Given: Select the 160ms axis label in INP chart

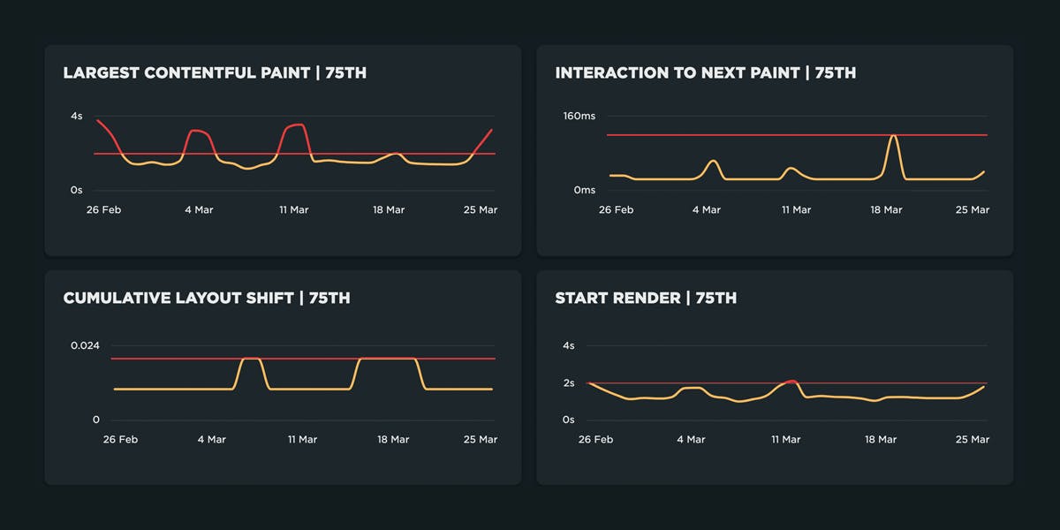Looking at the screenshot, I should (579, 117).
